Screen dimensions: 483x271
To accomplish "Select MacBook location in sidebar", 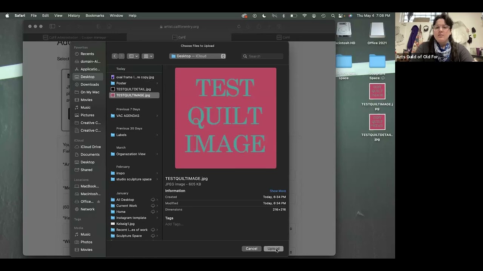I will tap(88, 186).
